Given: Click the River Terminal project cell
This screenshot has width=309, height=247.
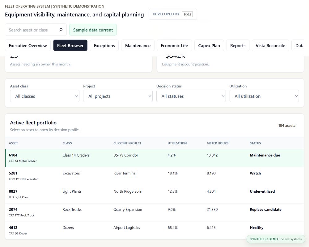Looking at the screenshot, I should tap(125, 173).
